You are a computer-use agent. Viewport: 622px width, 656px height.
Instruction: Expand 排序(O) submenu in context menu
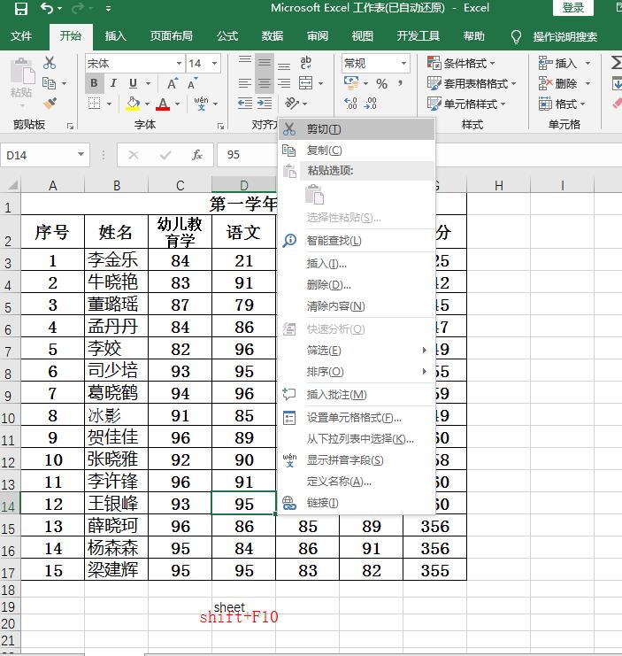tap(357, 372)
